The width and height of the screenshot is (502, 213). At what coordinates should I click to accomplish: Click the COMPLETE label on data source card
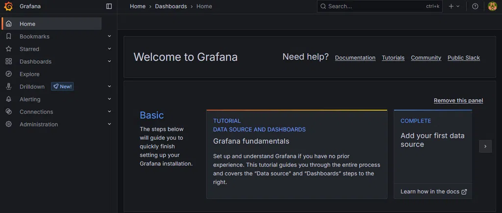[x=416, y=121]
